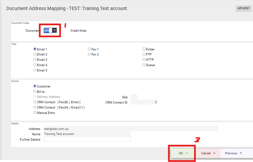This screenshot has height=162, width=253.
Task: Choose FTP as the type
Action: (144, 54)
